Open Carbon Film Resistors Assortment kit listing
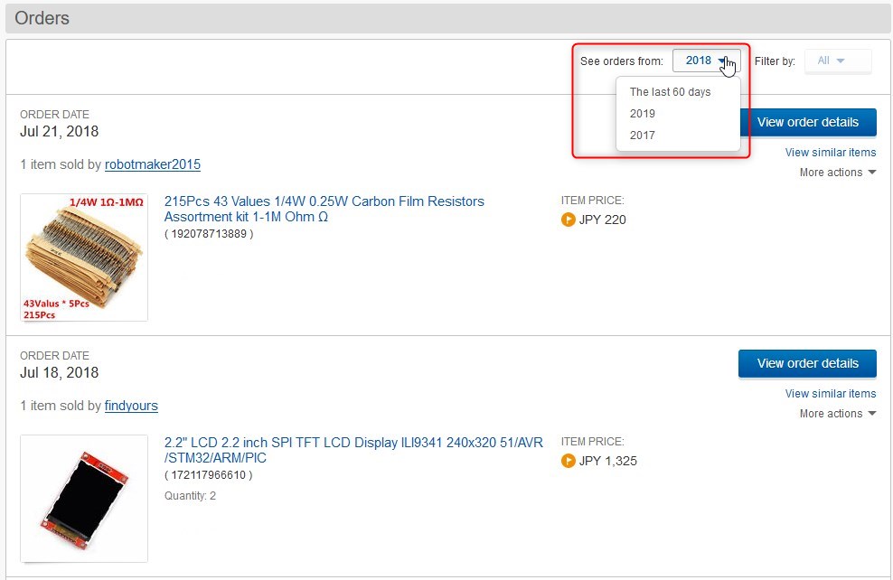 324,209
